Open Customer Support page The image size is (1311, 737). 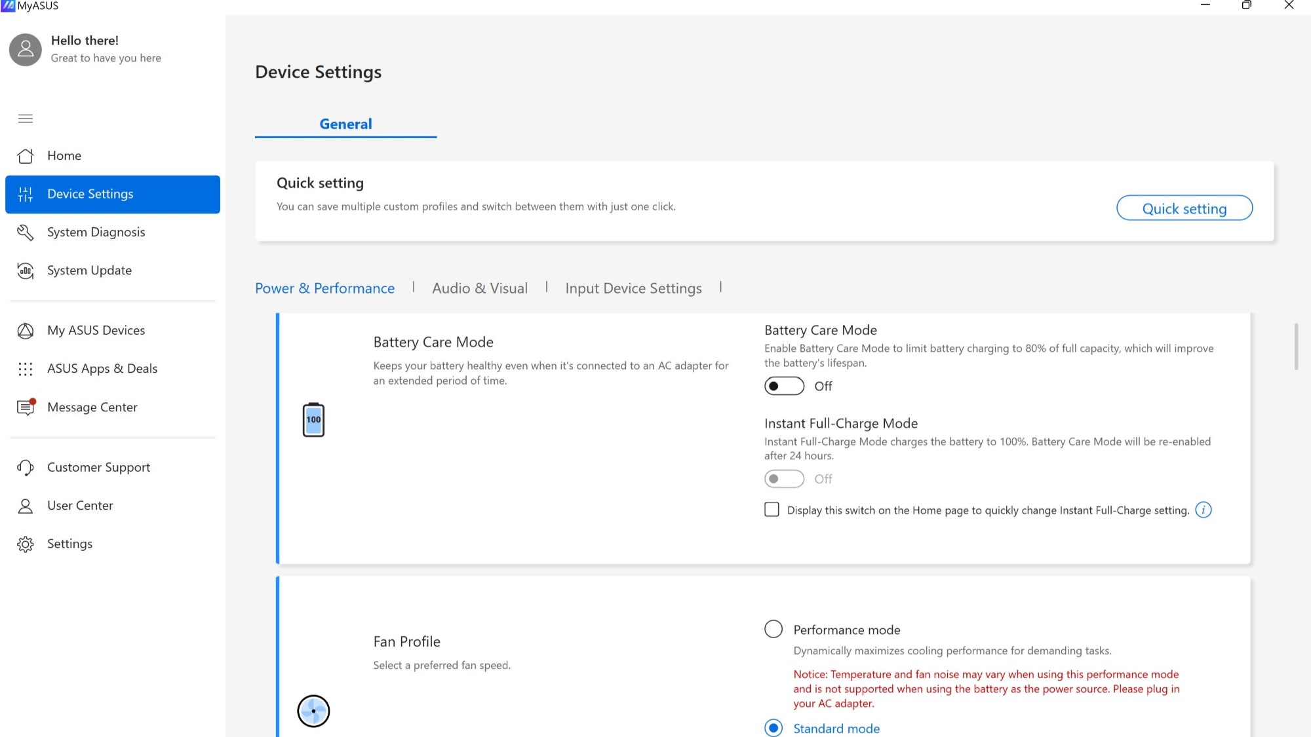pos(113,467)
